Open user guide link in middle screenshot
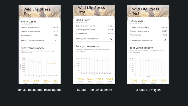Viewport: 188px width, 106px height. pos(87,39)
